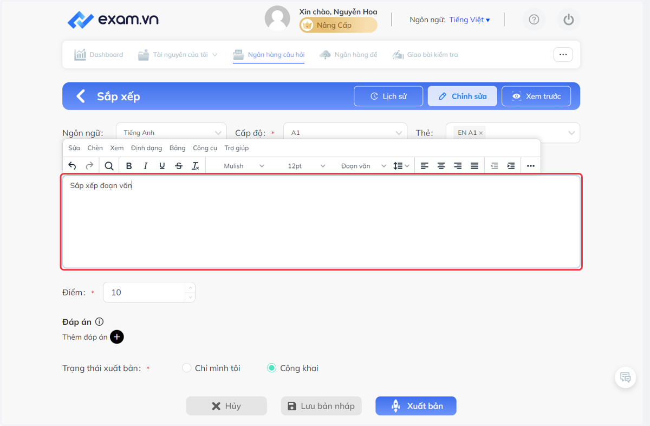The height and width of the screenshot is (426, 650).
Task: Click the power logout icon
Action: 568,20
